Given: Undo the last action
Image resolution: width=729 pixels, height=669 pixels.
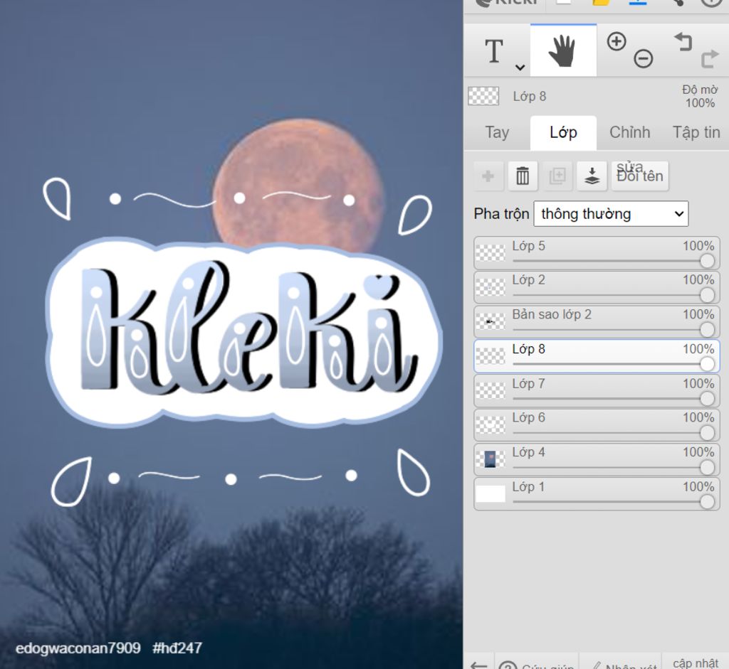Looking at the screenshot, I should tap(683, 41).
